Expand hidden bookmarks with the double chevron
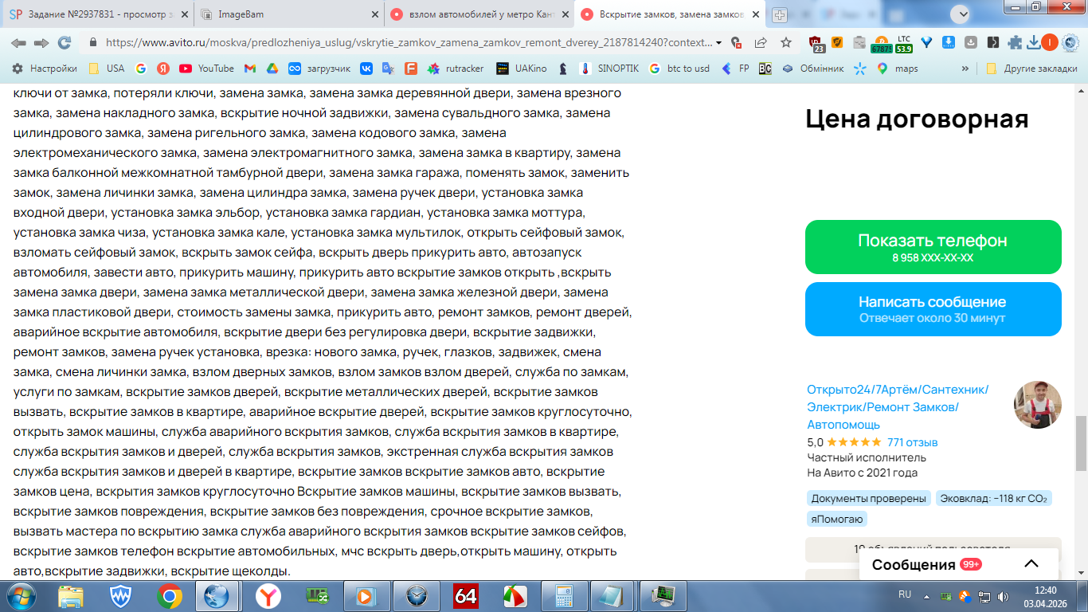1088x612 pixels. tap(965, 69)
